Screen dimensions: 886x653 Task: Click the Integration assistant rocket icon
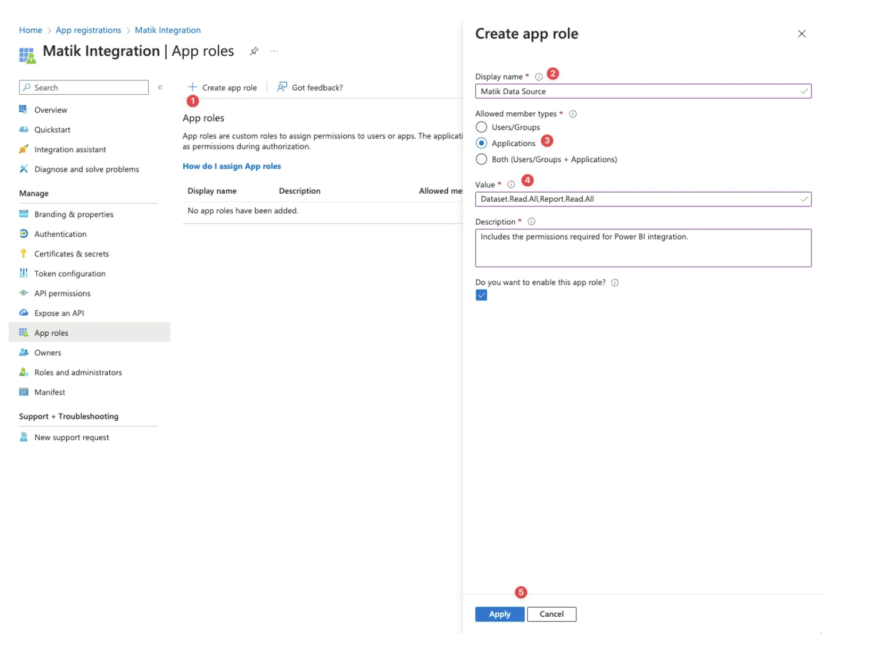point(24,149)
